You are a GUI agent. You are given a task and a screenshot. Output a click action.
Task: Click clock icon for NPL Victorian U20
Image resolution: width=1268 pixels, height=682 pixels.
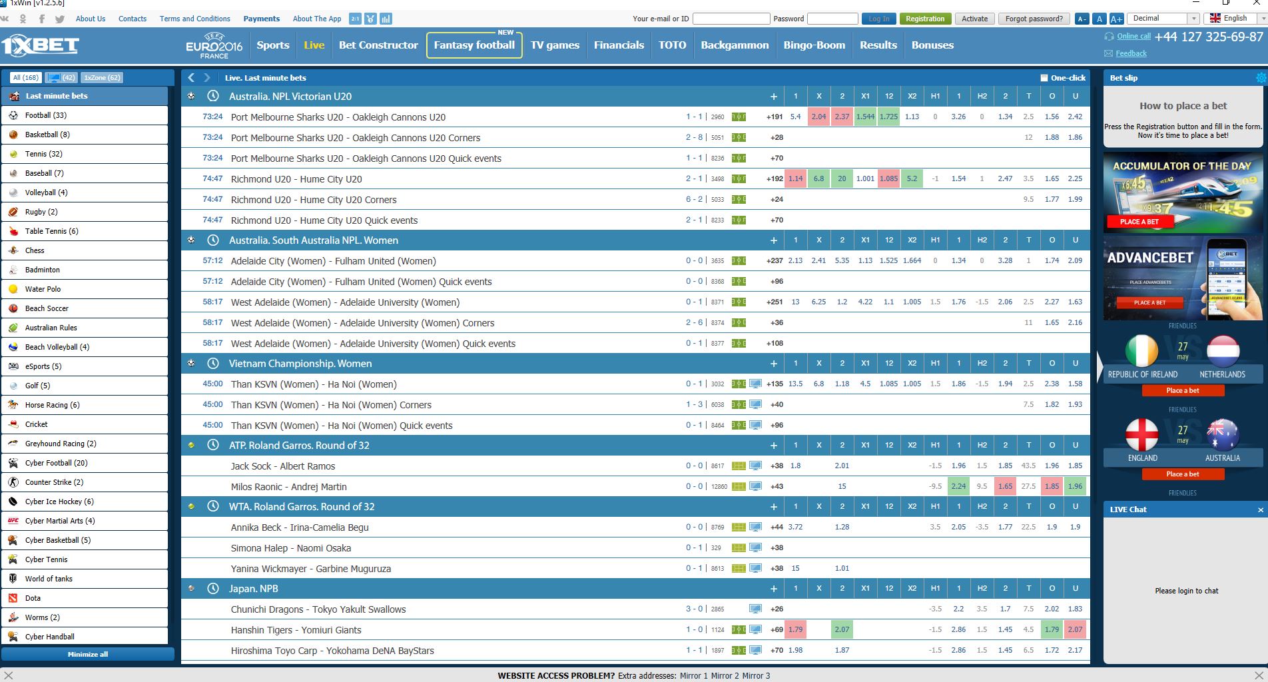click(x=213, y=96)
